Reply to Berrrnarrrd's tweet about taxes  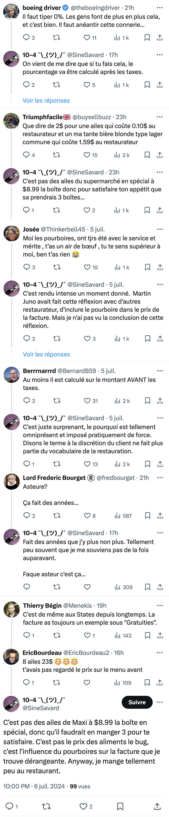29,401
